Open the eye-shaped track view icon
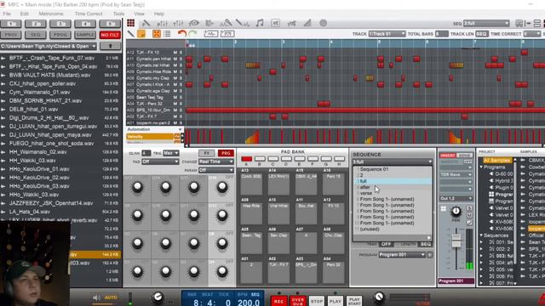 point(193,23)
